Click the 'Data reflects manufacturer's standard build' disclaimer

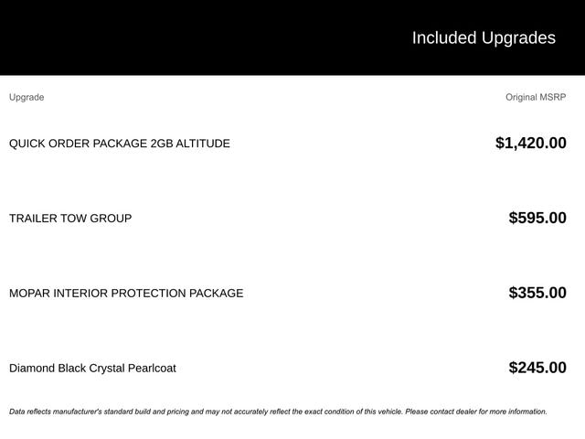[x=137, y=412]
